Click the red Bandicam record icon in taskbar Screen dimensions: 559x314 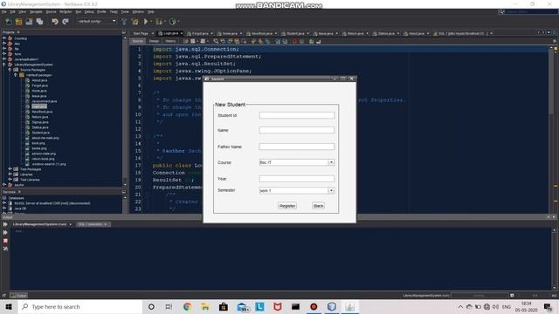click(x=314, y=306)
